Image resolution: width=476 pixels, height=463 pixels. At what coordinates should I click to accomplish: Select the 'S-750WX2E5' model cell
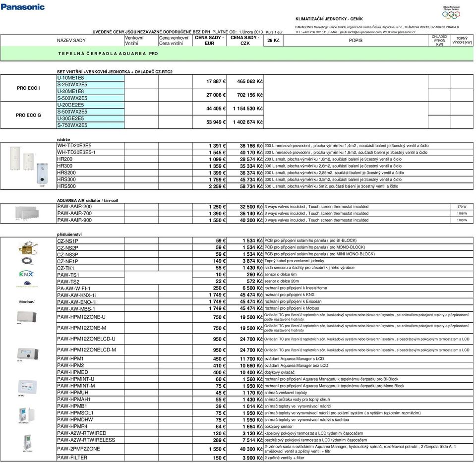click(x=90, y=125)
